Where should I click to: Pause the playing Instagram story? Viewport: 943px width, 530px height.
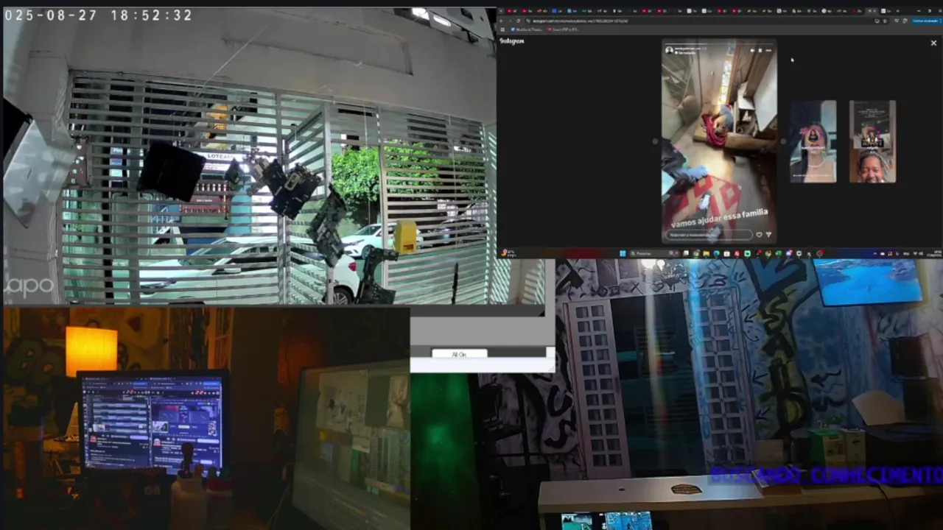pyautogui.click(x=760, y=50)
